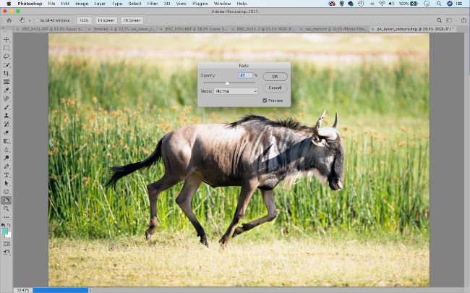Select the Brush tool
Screen dimensions: 470x293
tap(7, 107)
